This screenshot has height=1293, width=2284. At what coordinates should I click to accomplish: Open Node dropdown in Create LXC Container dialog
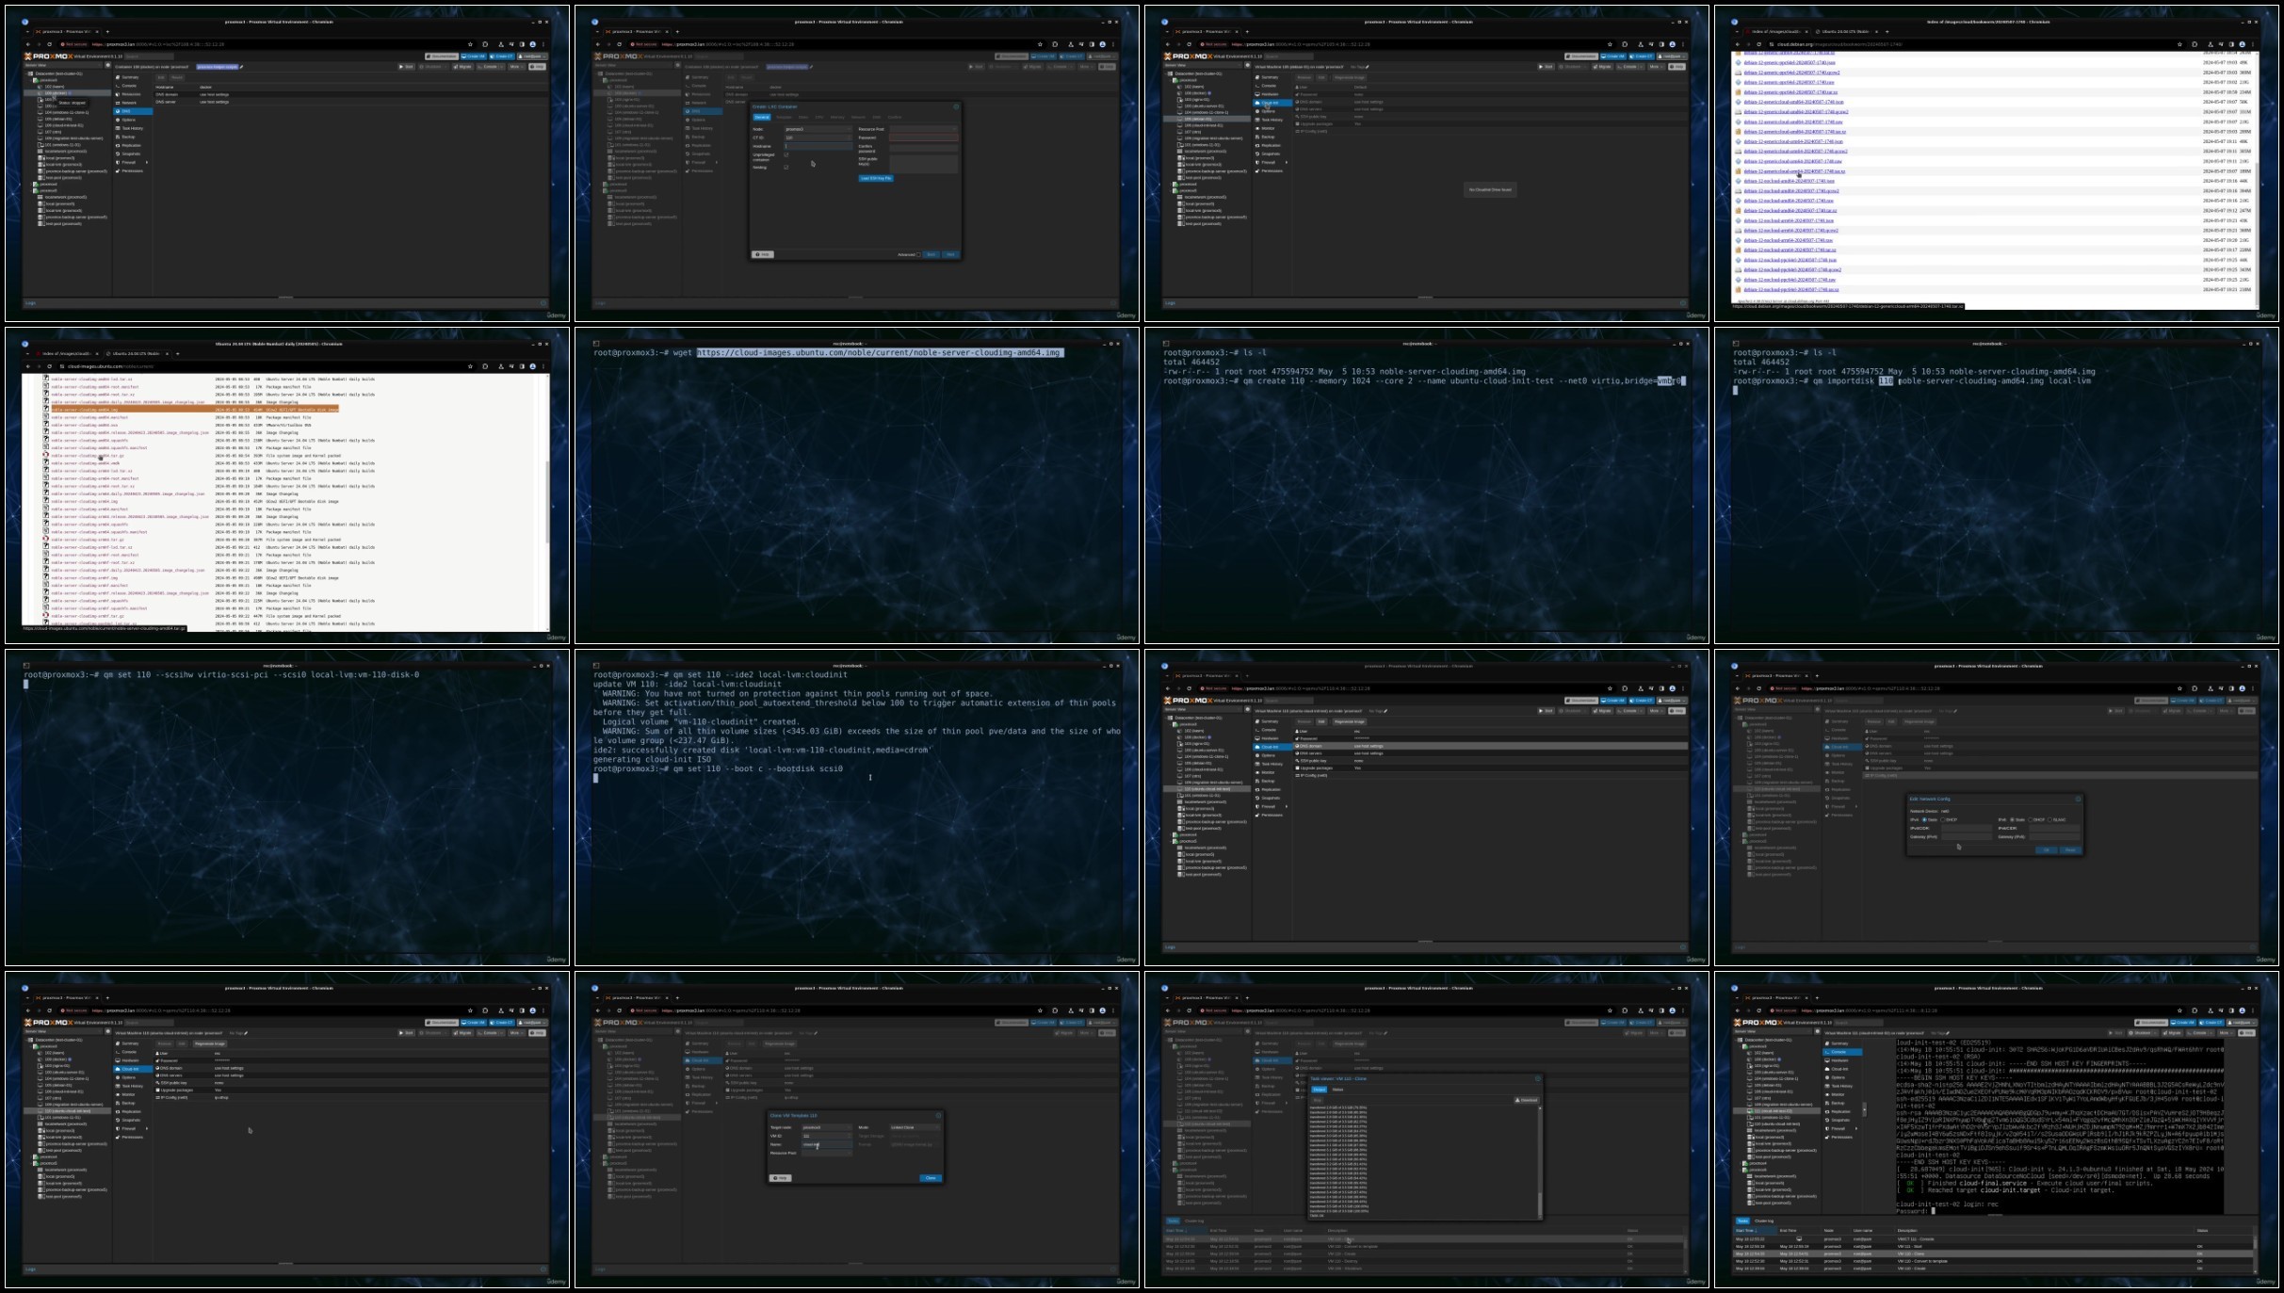(818, 129)
